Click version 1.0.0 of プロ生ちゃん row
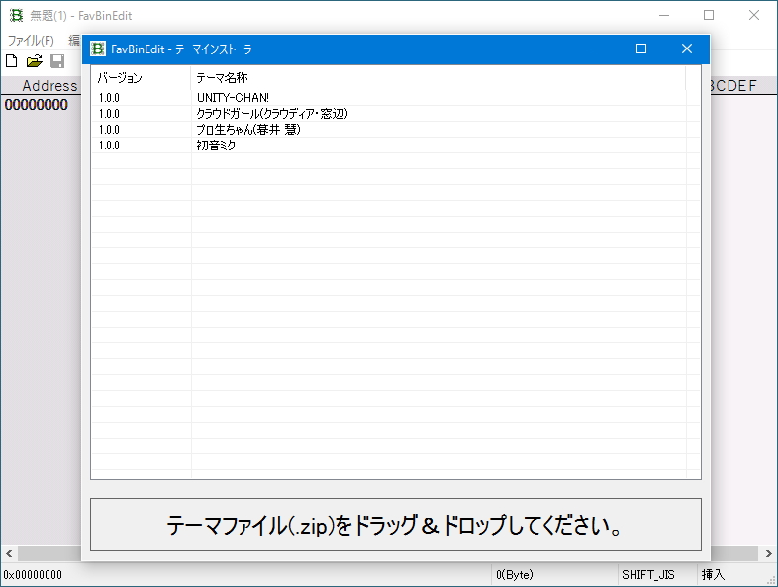 pos(109,130)
